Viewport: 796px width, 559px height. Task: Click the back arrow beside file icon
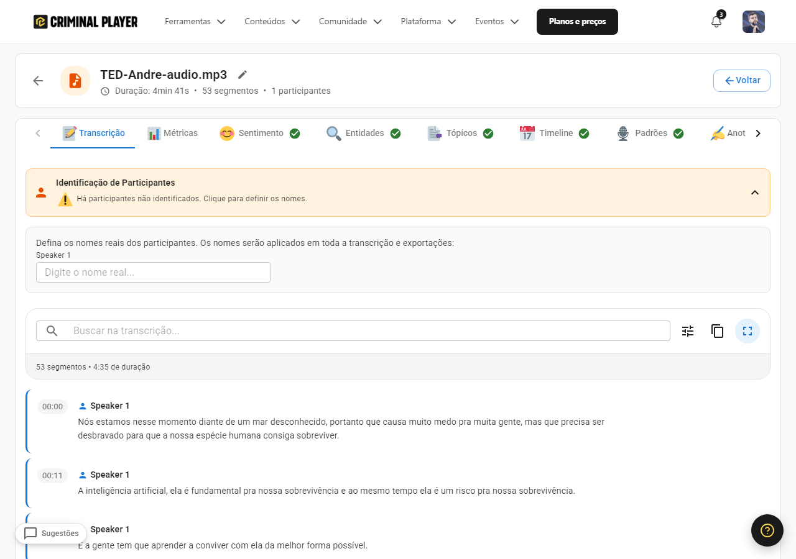pyautogui.click(x=38, y=81)
